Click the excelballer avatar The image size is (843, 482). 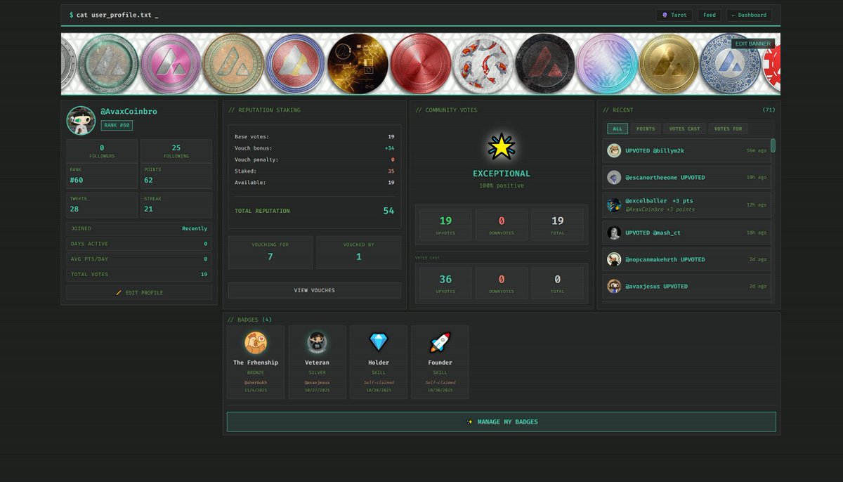pos(614,205)
